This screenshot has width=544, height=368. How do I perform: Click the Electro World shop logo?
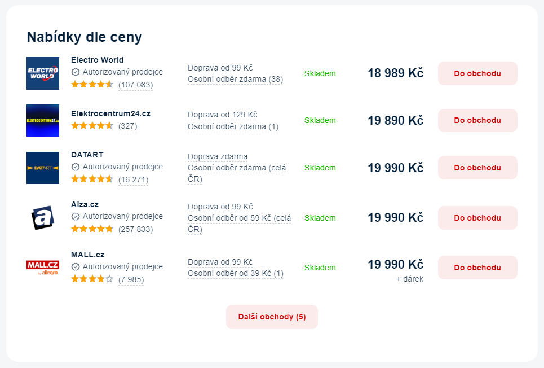click(x=43, y=73)
